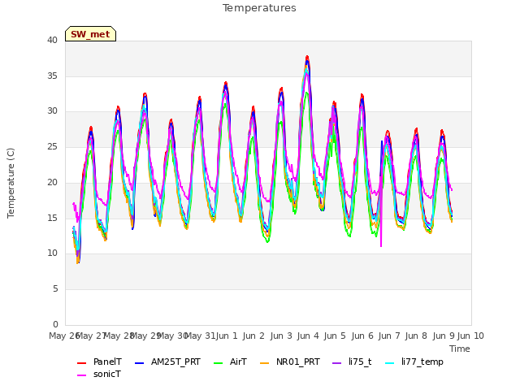Image resolution: width=520 pixels, height=390 pixels.
Task: Click the Jun 4 x-axis tick label
Action: tap(308, 336)
